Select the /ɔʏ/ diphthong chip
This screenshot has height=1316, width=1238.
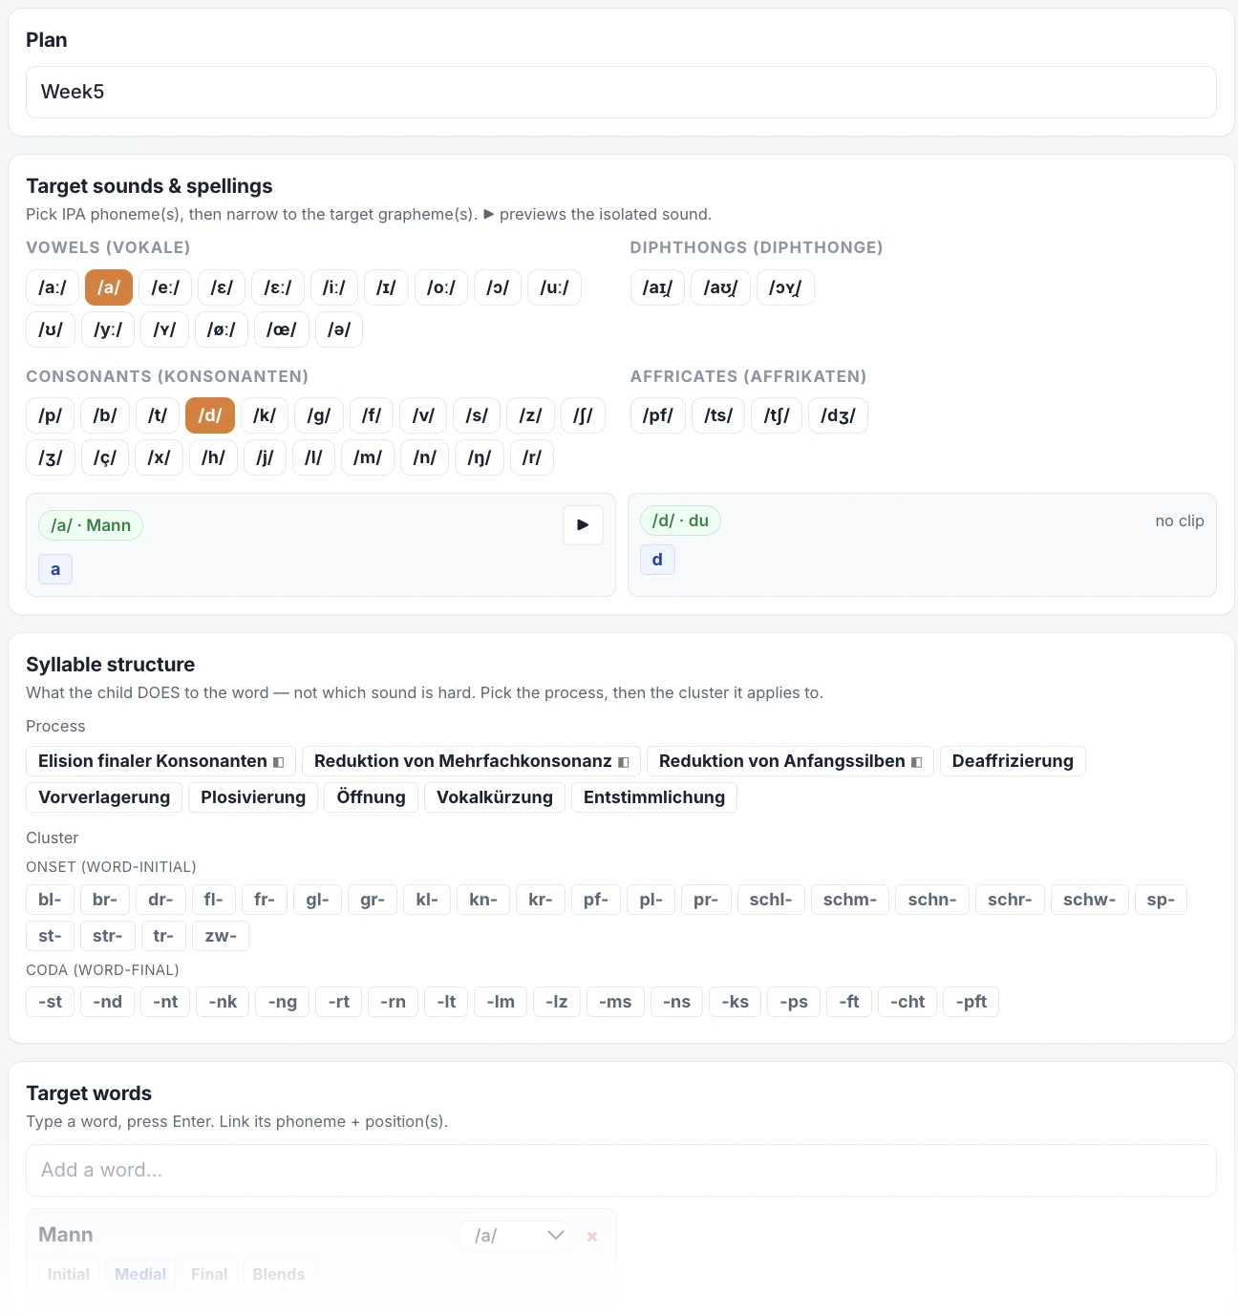click(x=785, y=287)
